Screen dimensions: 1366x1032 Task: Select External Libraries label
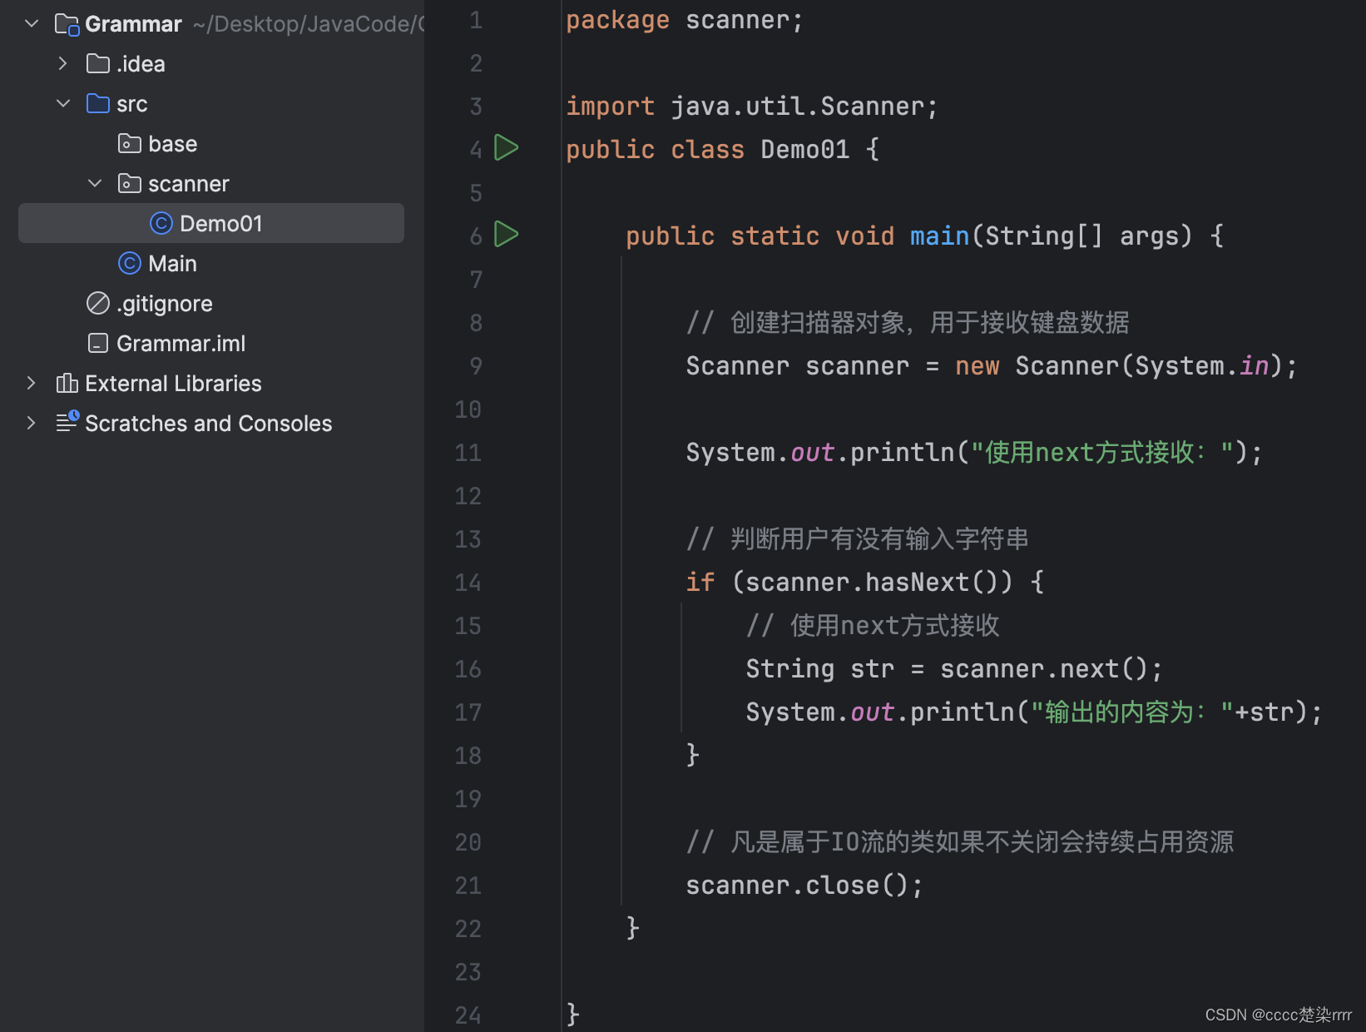[173, 384]
